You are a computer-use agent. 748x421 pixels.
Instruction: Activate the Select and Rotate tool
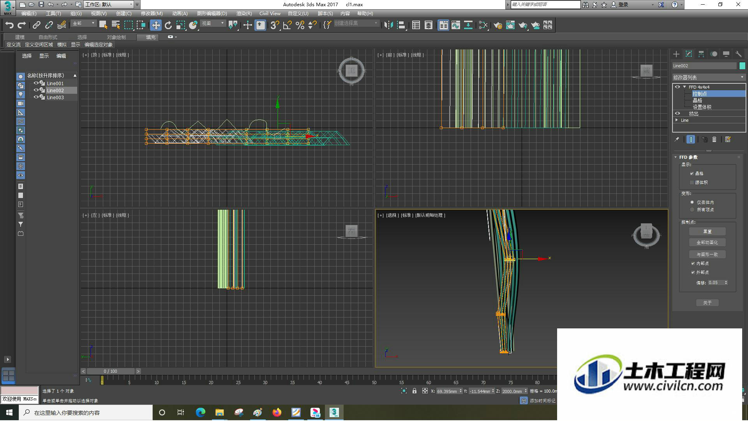point(168,25)
